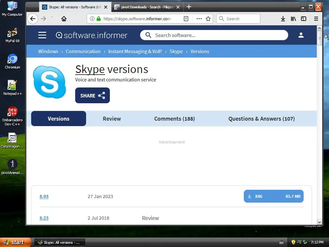Select pivotAnimat desktop shortcut
Viewport: 329px width, 247px height.
pyautogui.click(x=13, y=167)
